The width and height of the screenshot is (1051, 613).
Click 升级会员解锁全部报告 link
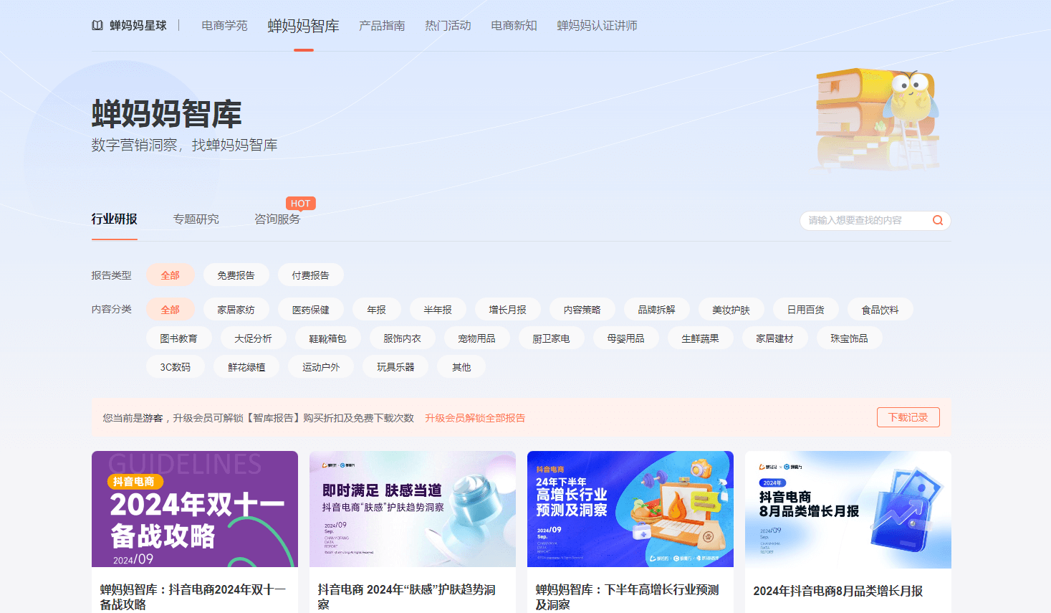click(475, 418)
